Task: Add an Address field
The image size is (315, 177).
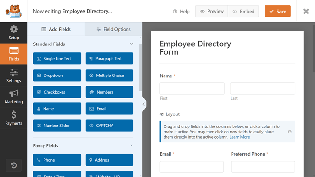Action: click(109, 160)
